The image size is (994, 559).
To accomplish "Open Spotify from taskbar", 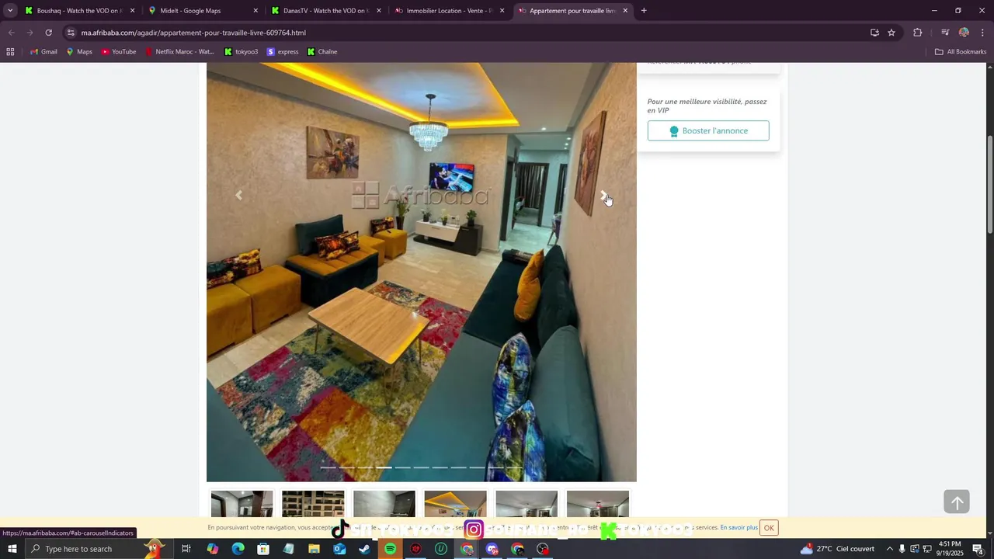I will click(390, 549).
